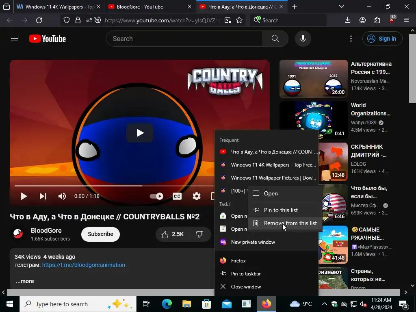
Task: Click the YouTube search magnifier button
Action: click(275, 39)
